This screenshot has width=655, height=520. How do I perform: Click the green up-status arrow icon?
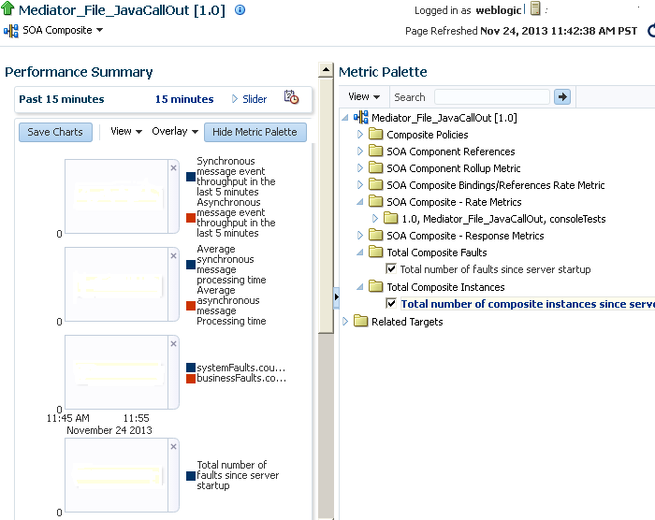[7, 9]
